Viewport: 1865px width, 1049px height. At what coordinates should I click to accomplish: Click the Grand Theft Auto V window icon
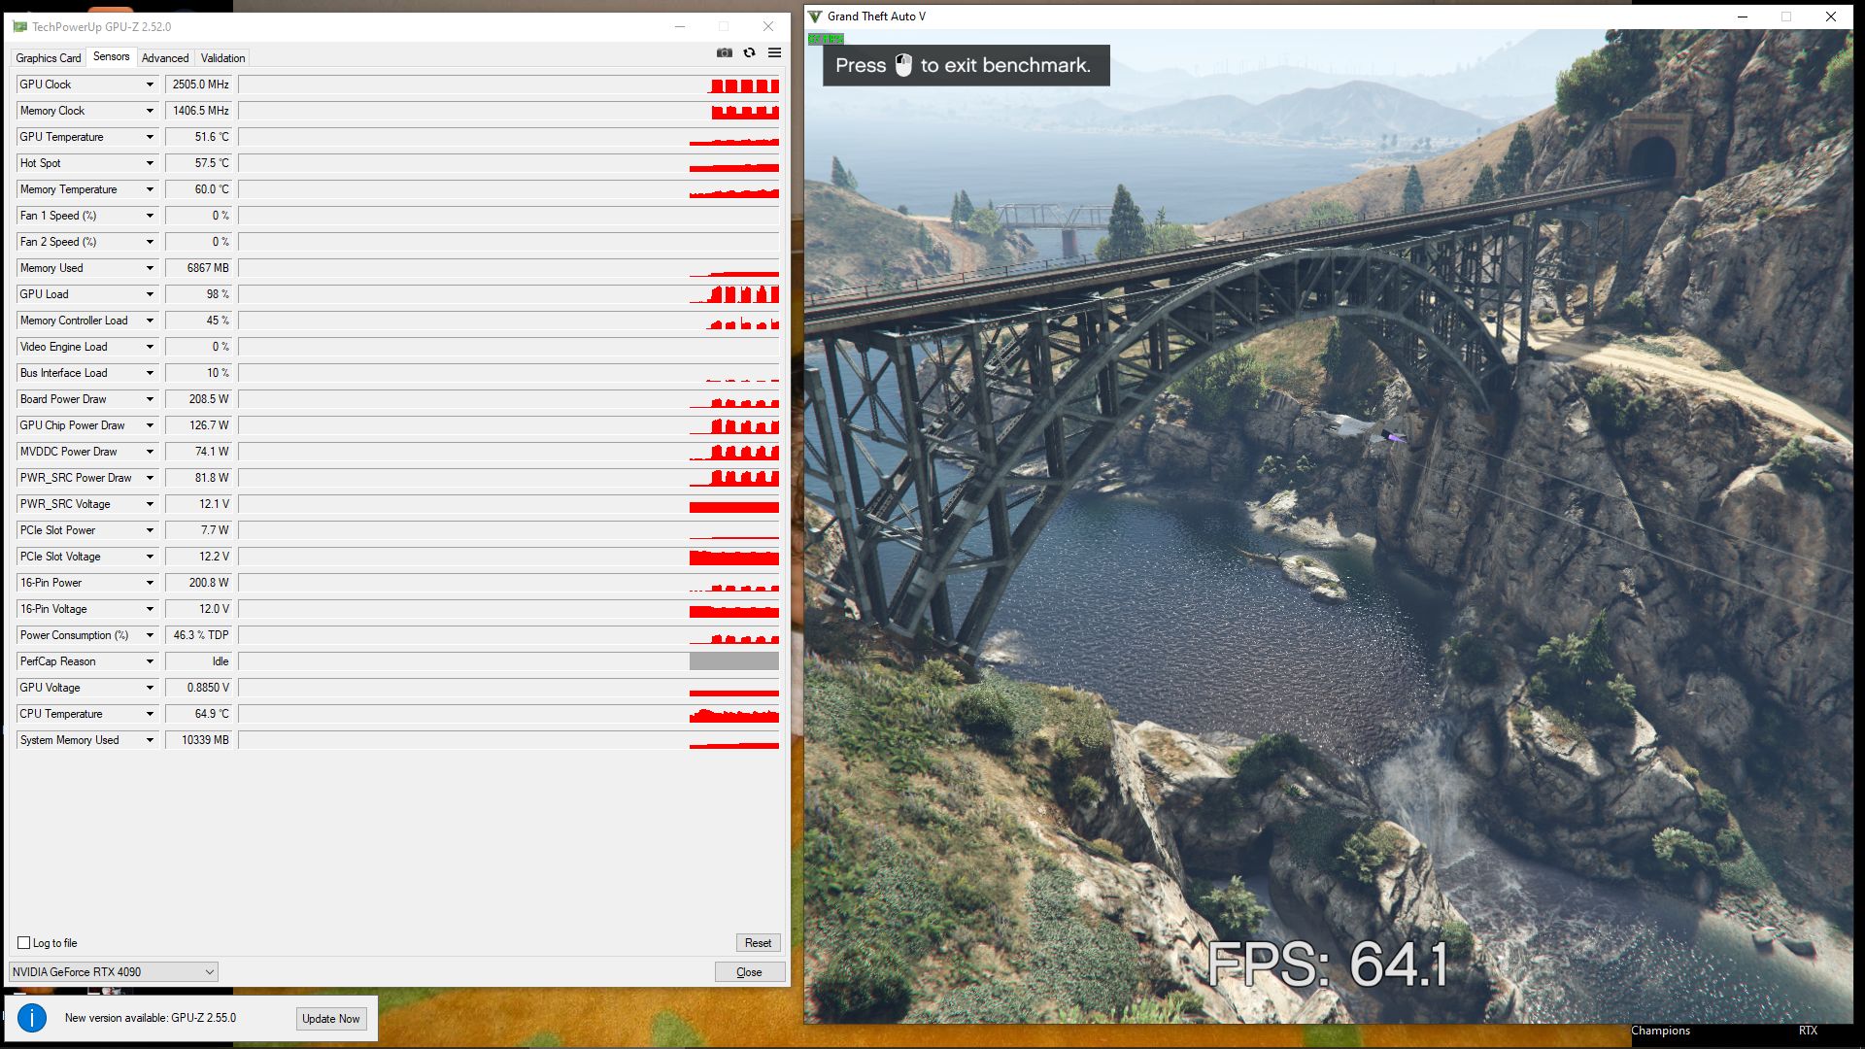pyautogui.click(x=815, y=17)
